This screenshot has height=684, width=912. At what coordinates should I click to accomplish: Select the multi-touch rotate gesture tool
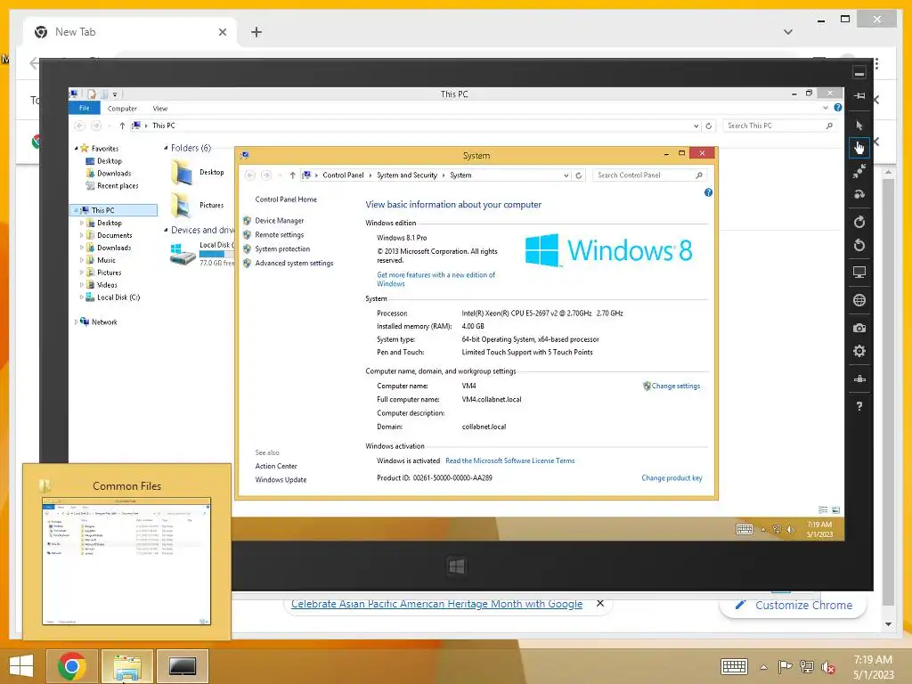click(859, 194)
